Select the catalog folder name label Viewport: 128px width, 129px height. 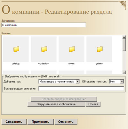coord(16,64)
